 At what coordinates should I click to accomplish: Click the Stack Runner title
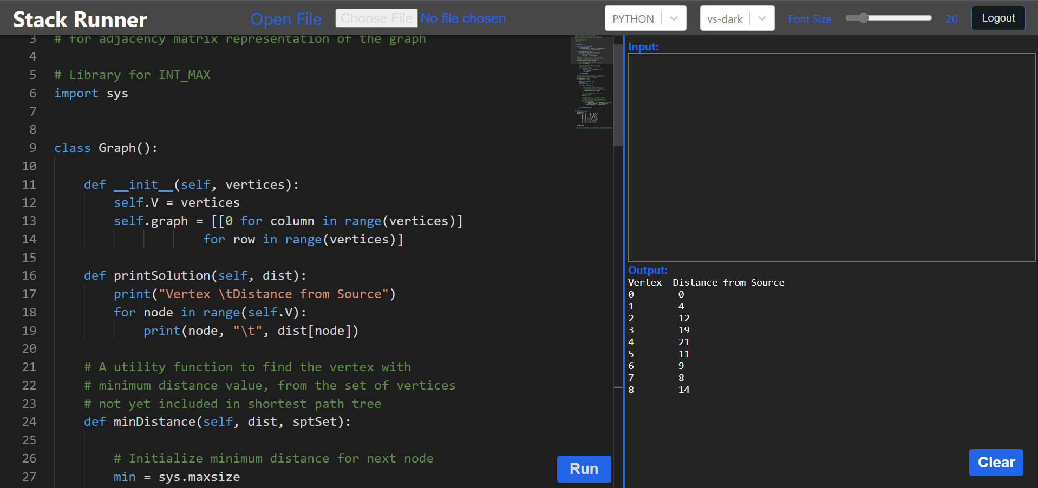click(x=80, y=19)
